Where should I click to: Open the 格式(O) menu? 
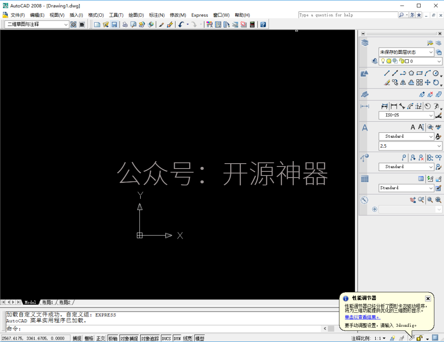point(96,15)
